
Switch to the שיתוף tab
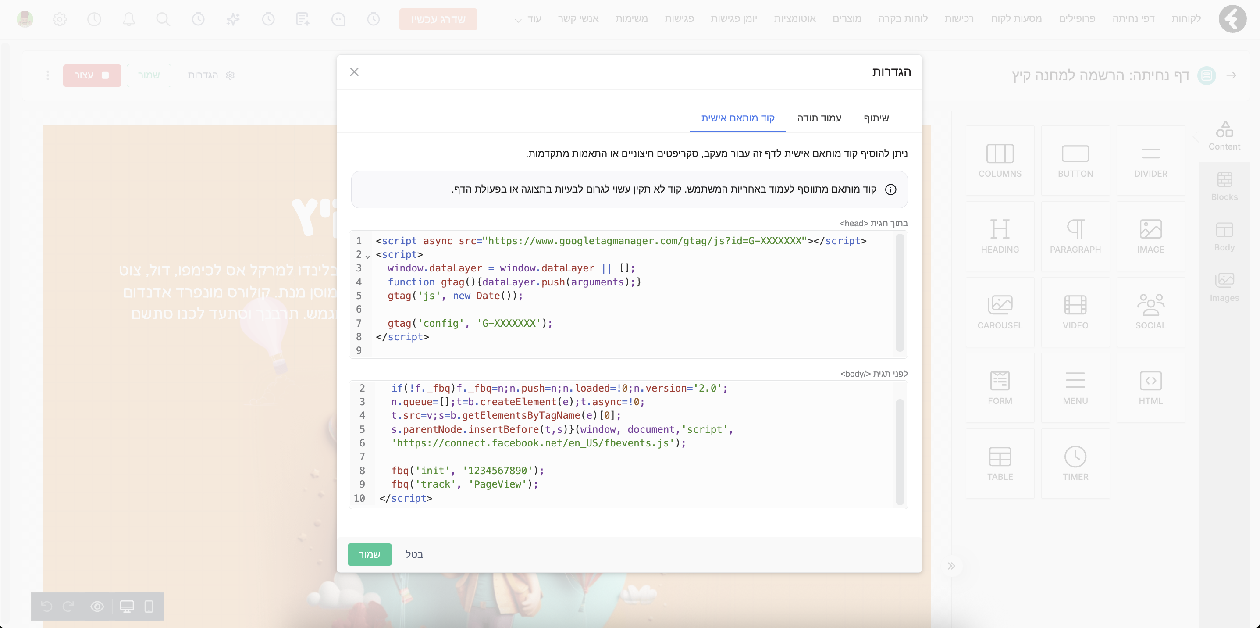point(876,118)
